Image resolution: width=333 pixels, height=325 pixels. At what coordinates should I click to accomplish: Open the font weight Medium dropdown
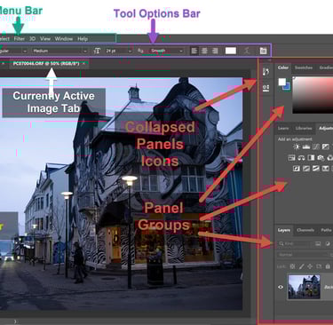(60, 51)
